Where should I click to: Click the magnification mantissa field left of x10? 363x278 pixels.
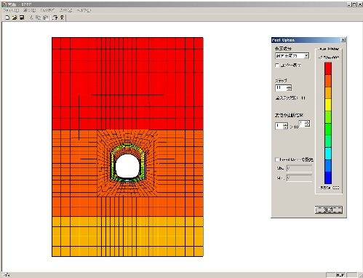(x=279, y=126)
